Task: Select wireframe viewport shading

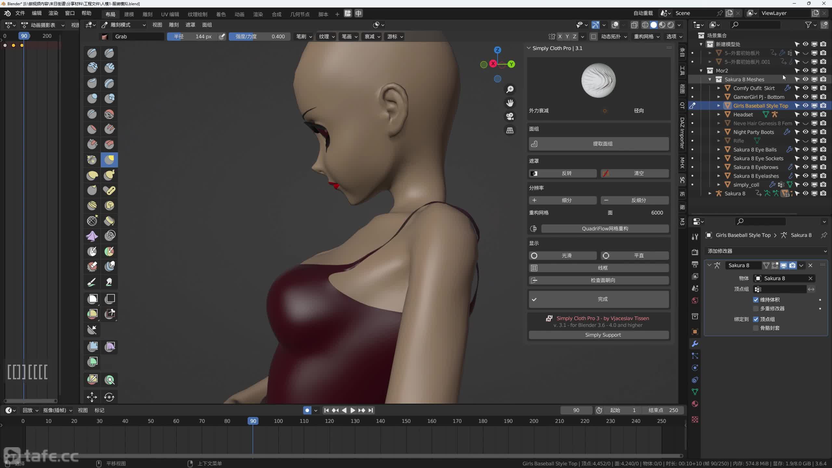Action: (645, 25)
